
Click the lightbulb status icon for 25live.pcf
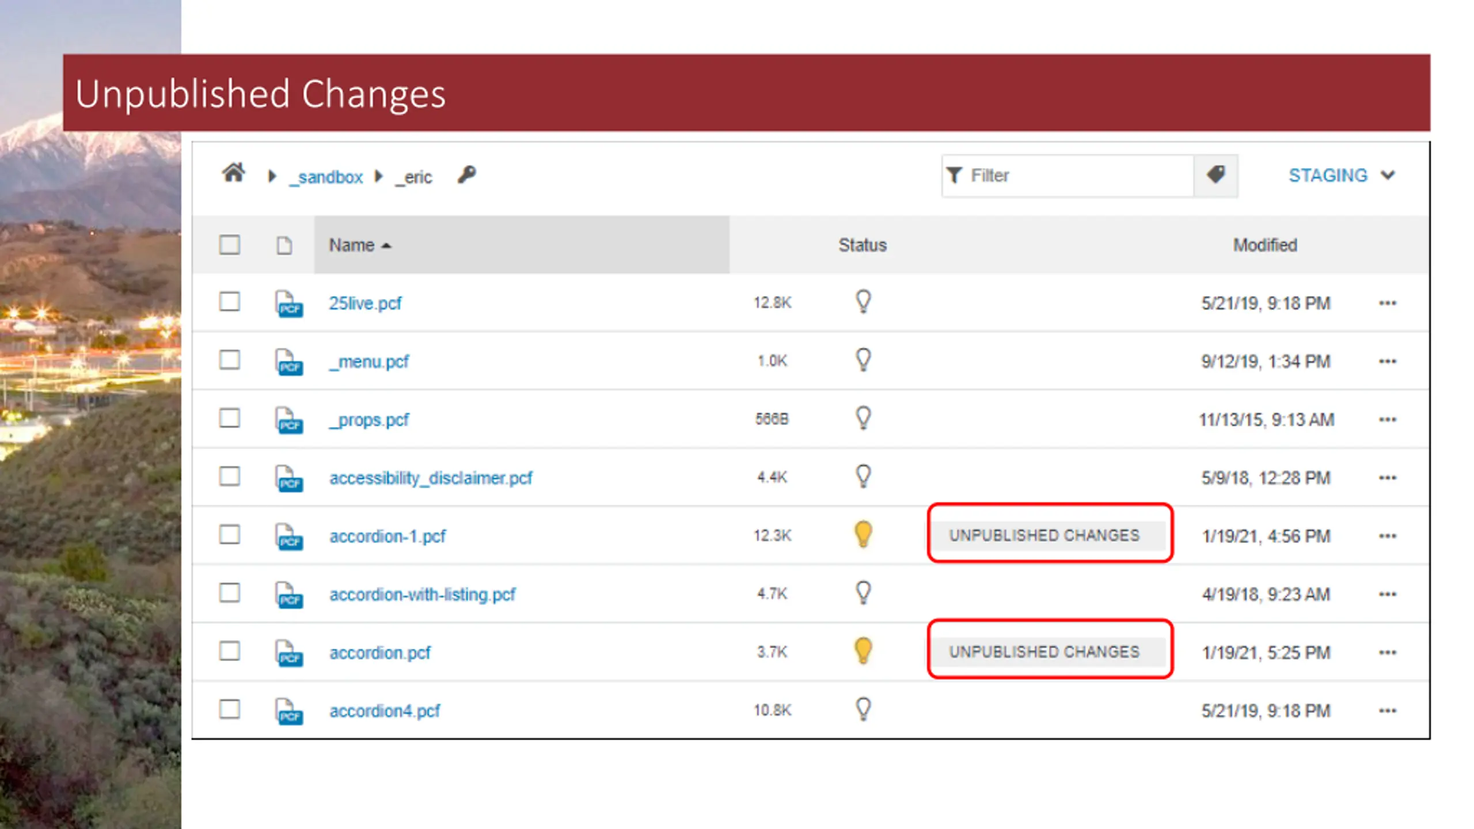863,302
